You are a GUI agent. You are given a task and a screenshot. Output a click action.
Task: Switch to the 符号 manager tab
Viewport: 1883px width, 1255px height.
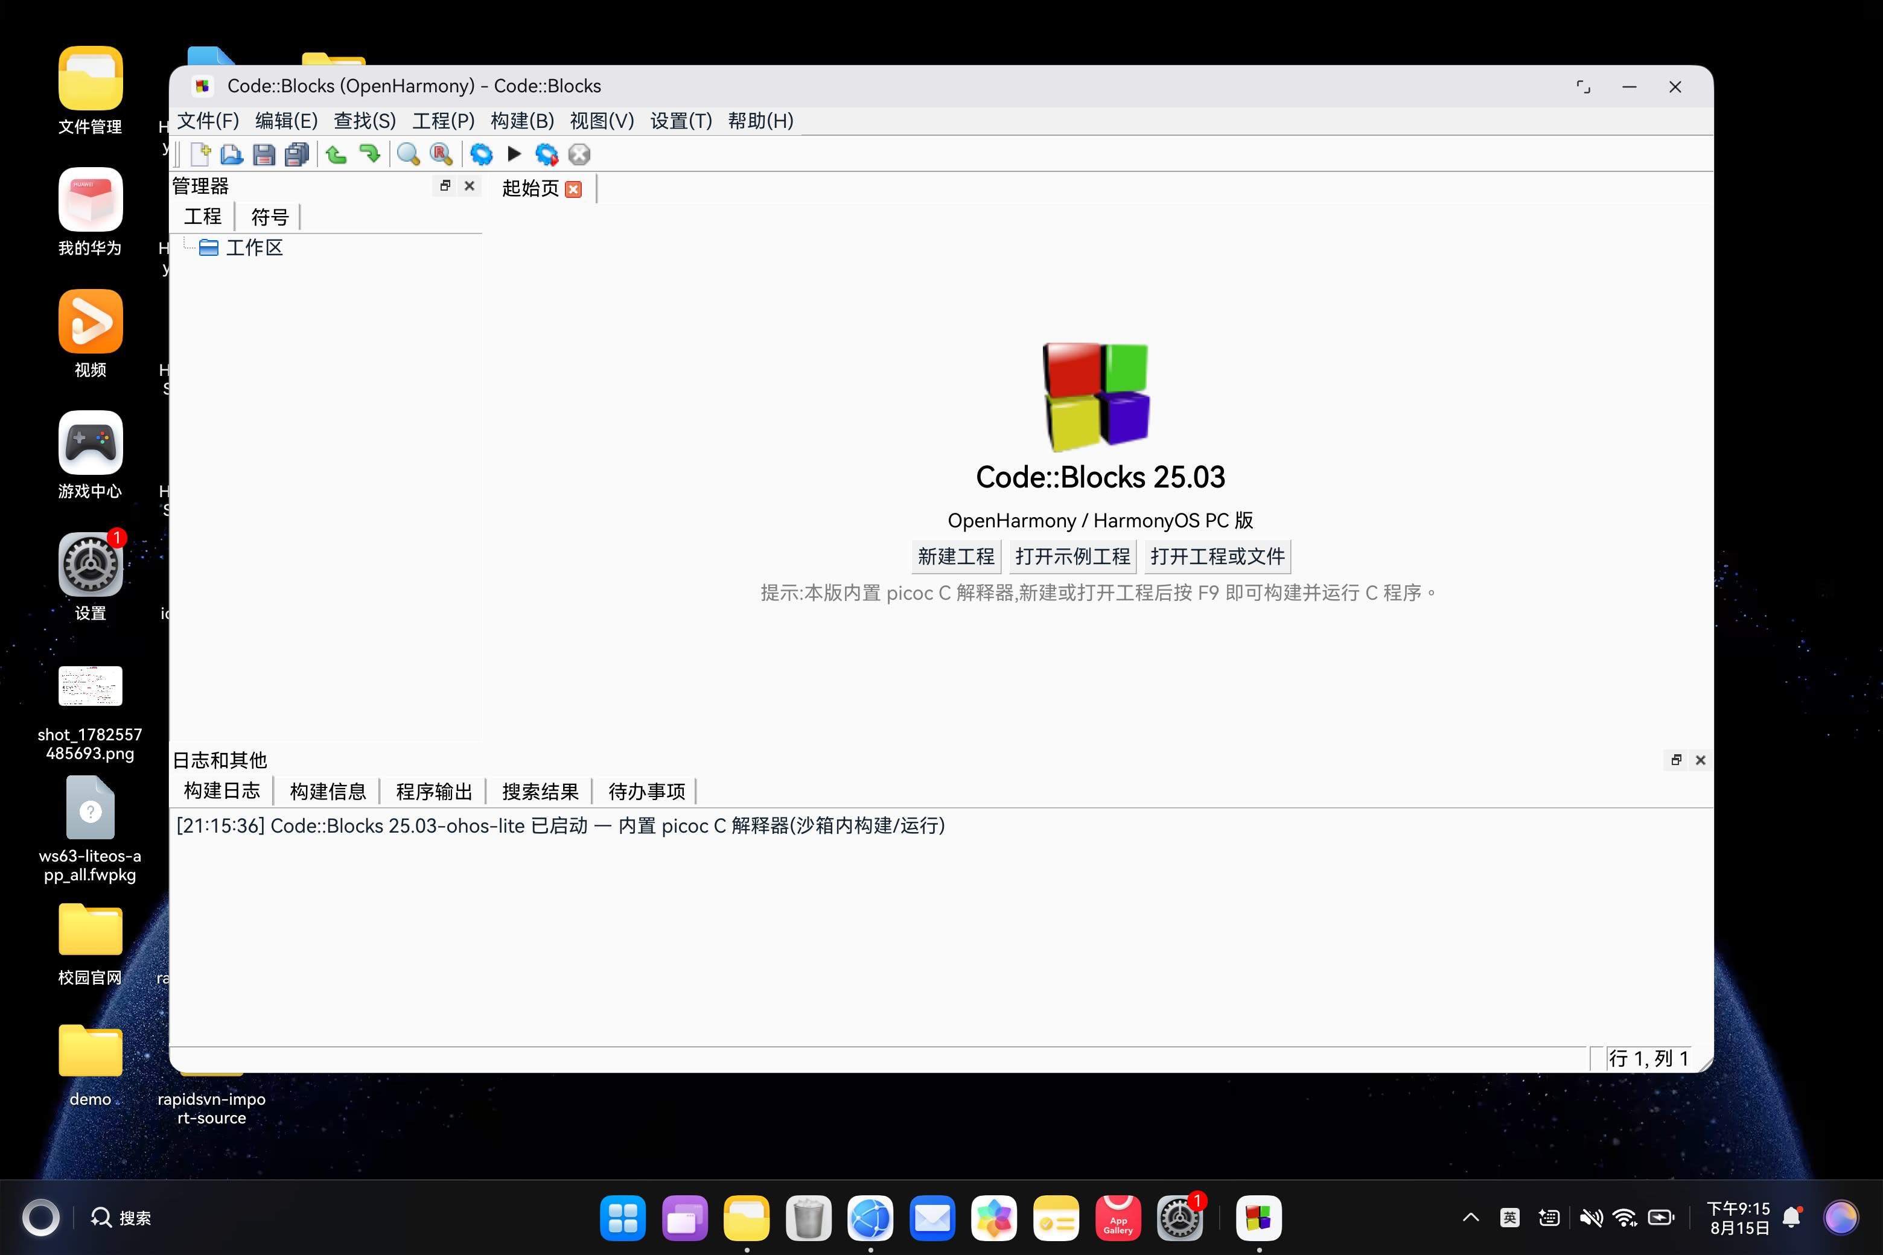click(x=270, y=217)
